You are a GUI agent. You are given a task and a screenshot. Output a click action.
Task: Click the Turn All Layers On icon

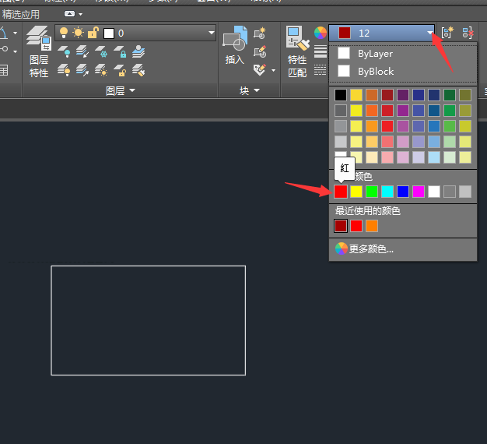click(x=64, y=70)
